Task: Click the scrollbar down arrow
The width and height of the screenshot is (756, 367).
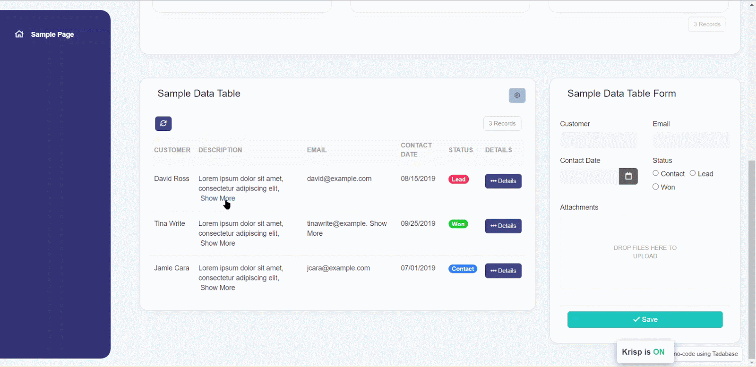Action: (752, 363)
